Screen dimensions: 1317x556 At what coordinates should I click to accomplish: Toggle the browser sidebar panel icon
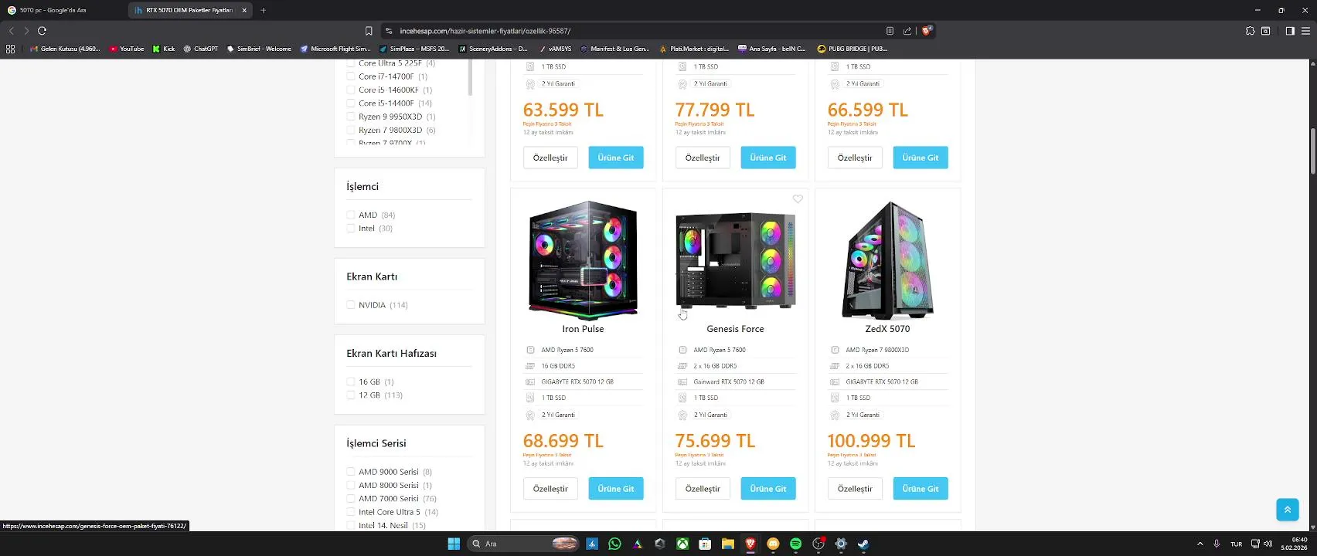coord(1290,31)
